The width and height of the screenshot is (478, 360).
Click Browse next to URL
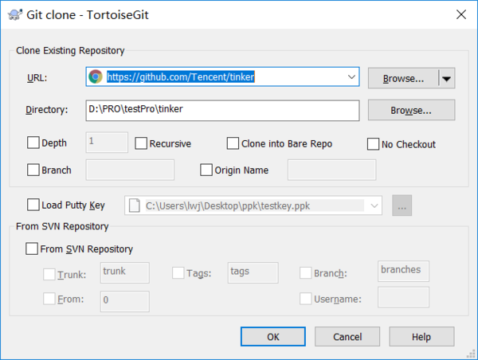click(403, 79)
